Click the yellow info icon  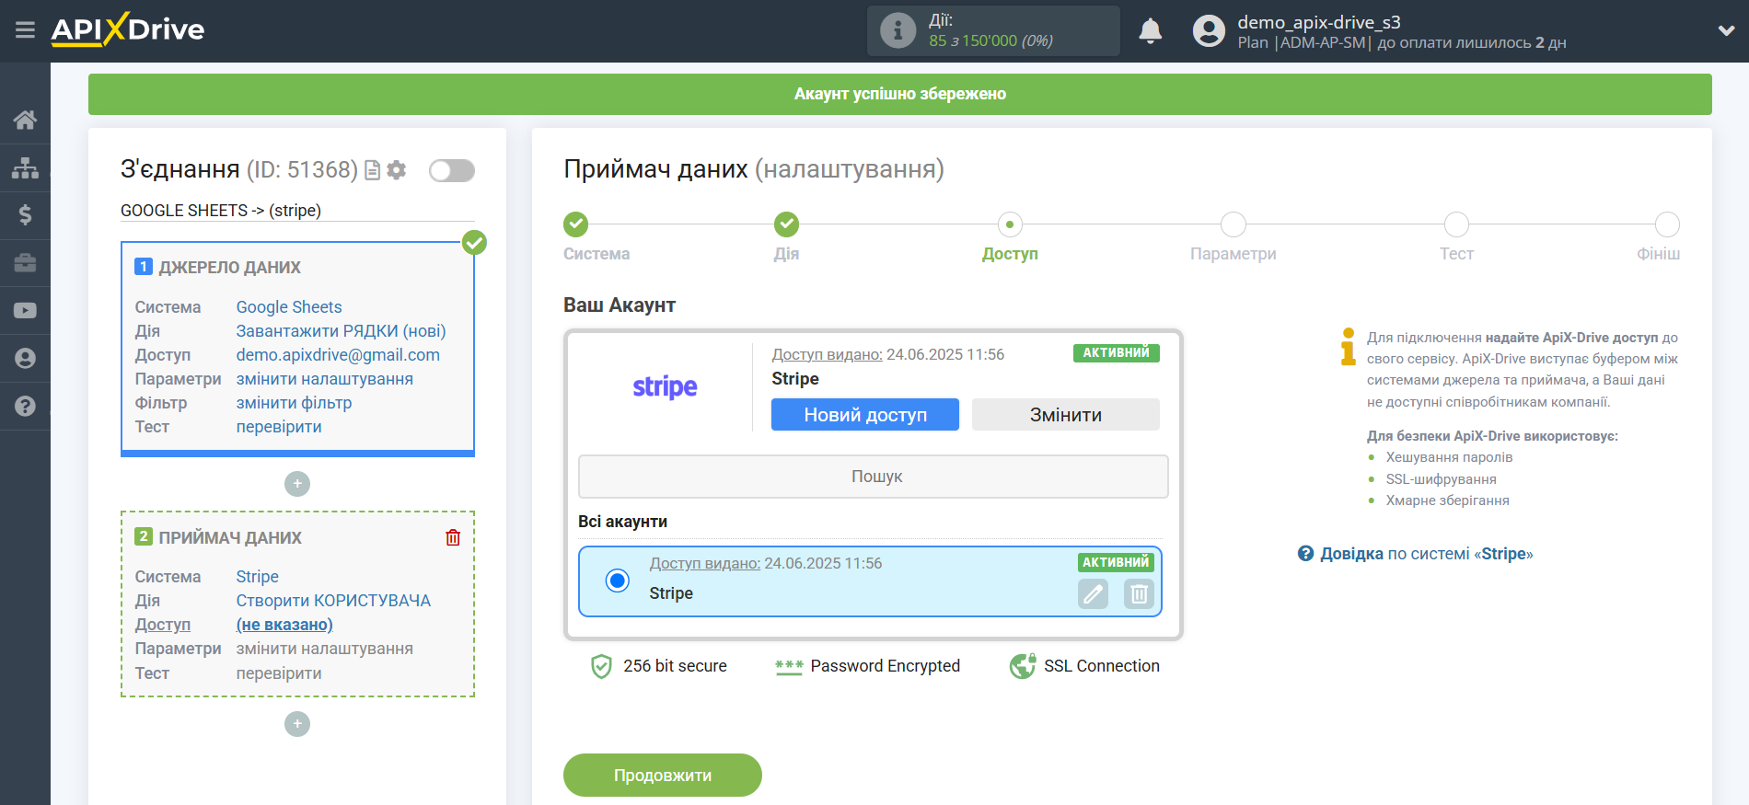pyautogui.click(x=1349, y=346)
